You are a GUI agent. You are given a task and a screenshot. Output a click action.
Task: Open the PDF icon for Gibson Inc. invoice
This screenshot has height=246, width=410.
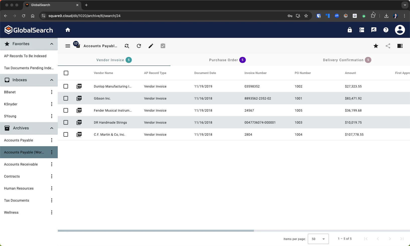pyautogui.click(x=79, y=98)
